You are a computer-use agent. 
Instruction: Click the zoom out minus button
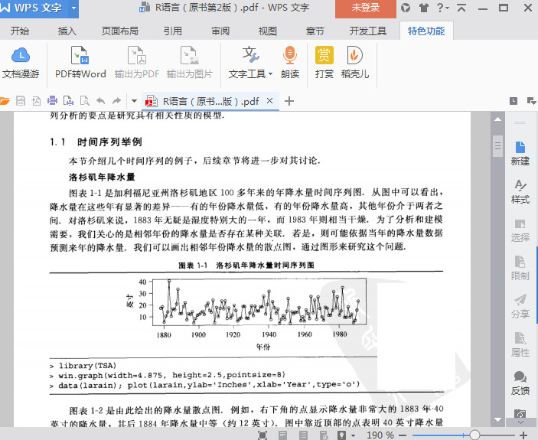tap(403, 435)
